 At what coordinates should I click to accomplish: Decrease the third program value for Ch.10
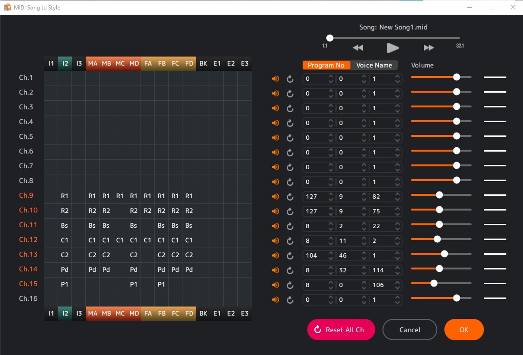397,214
